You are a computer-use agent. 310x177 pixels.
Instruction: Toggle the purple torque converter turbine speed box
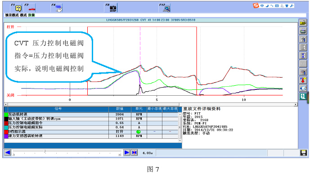pos(6,136)
